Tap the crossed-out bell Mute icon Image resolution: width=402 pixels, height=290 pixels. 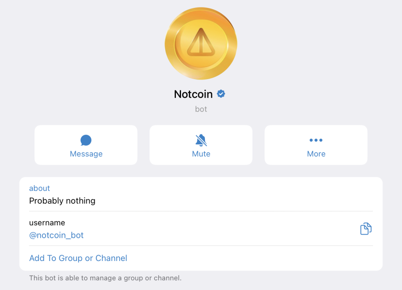pos(201,140)
